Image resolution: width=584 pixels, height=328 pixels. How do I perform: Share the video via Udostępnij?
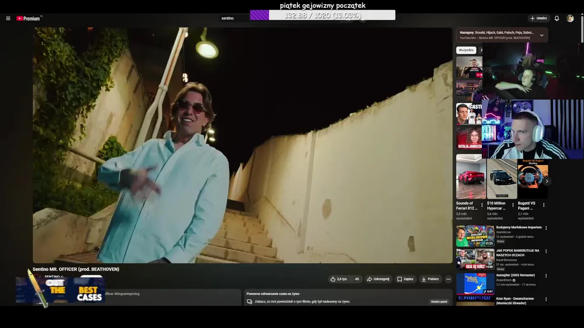coord(378,279)
